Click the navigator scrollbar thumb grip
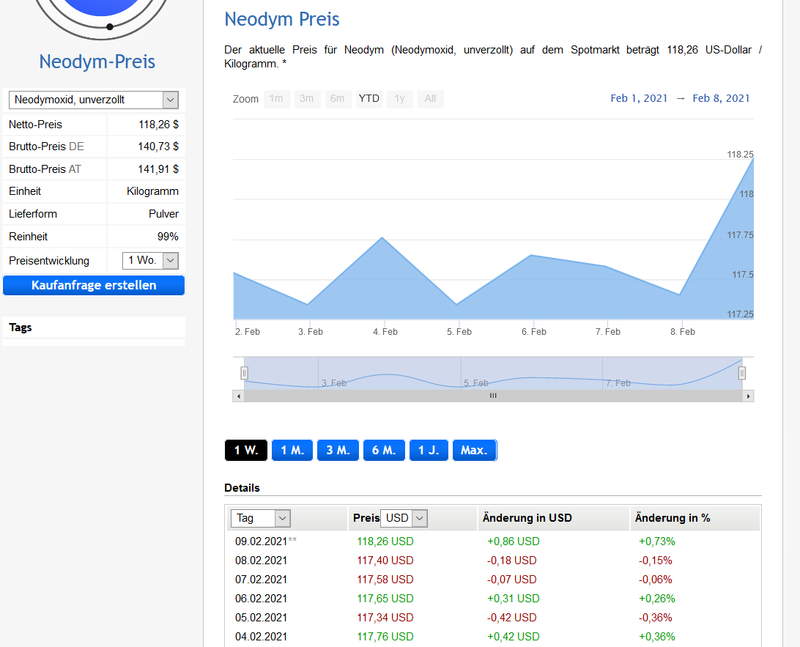Viewport: 800px width, 647px height. (493, 396)
